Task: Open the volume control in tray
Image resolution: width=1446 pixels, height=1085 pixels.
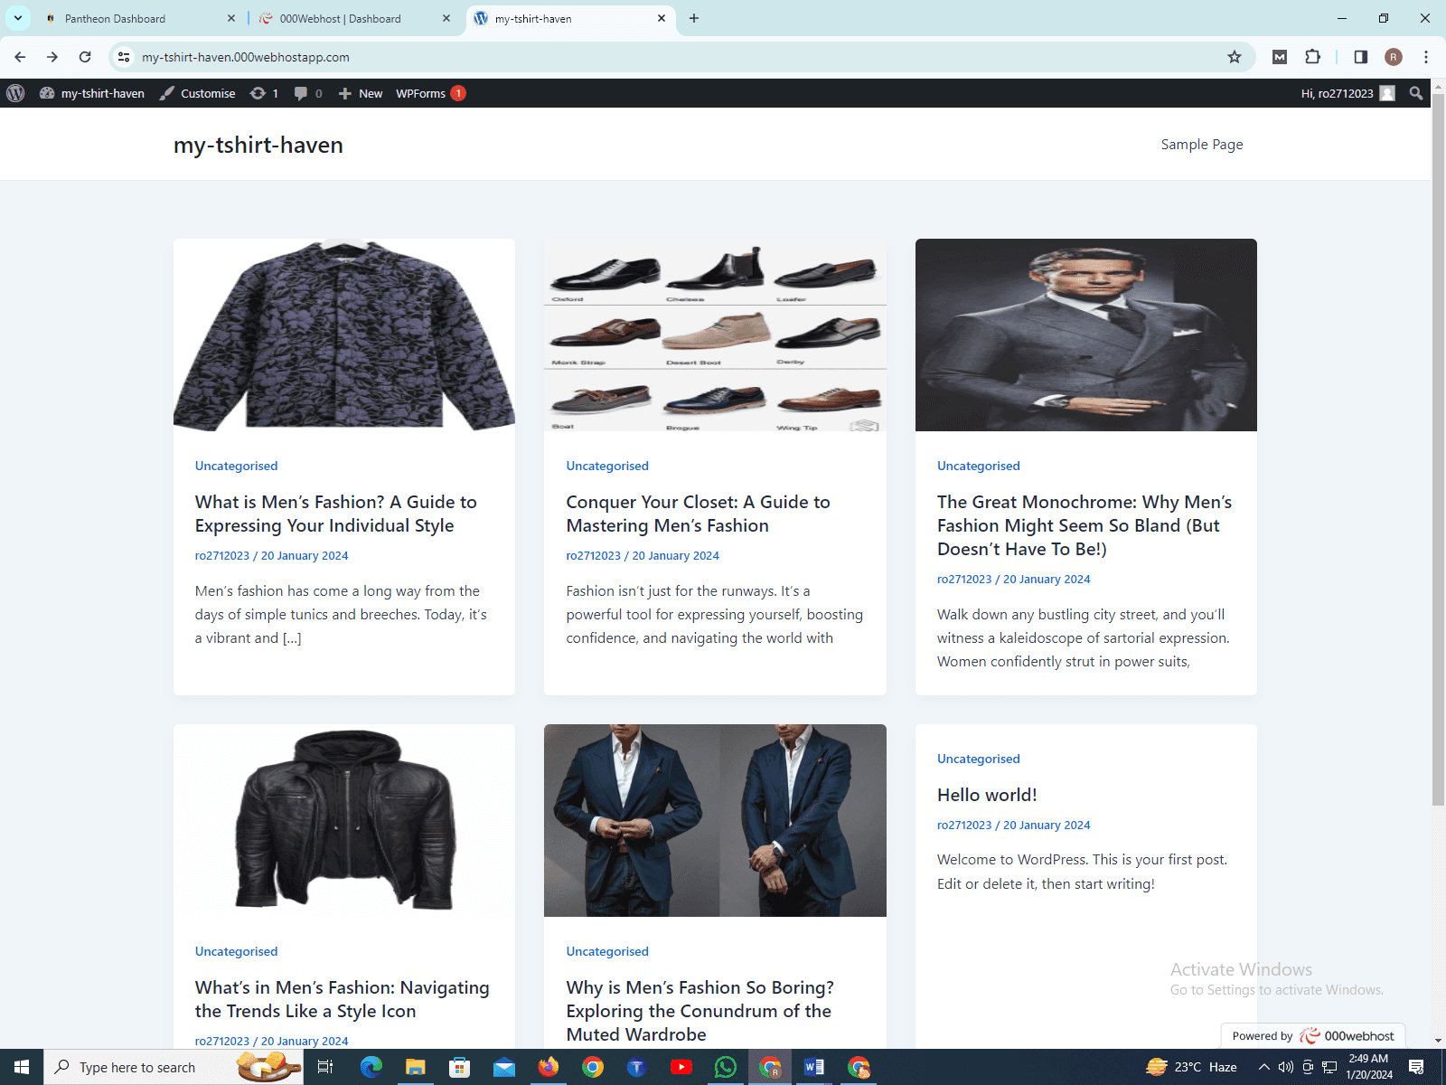Action: click(1285, 1067)
